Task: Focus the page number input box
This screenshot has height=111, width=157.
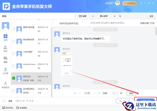Action: pyautogui.click(x=115, y=93)
